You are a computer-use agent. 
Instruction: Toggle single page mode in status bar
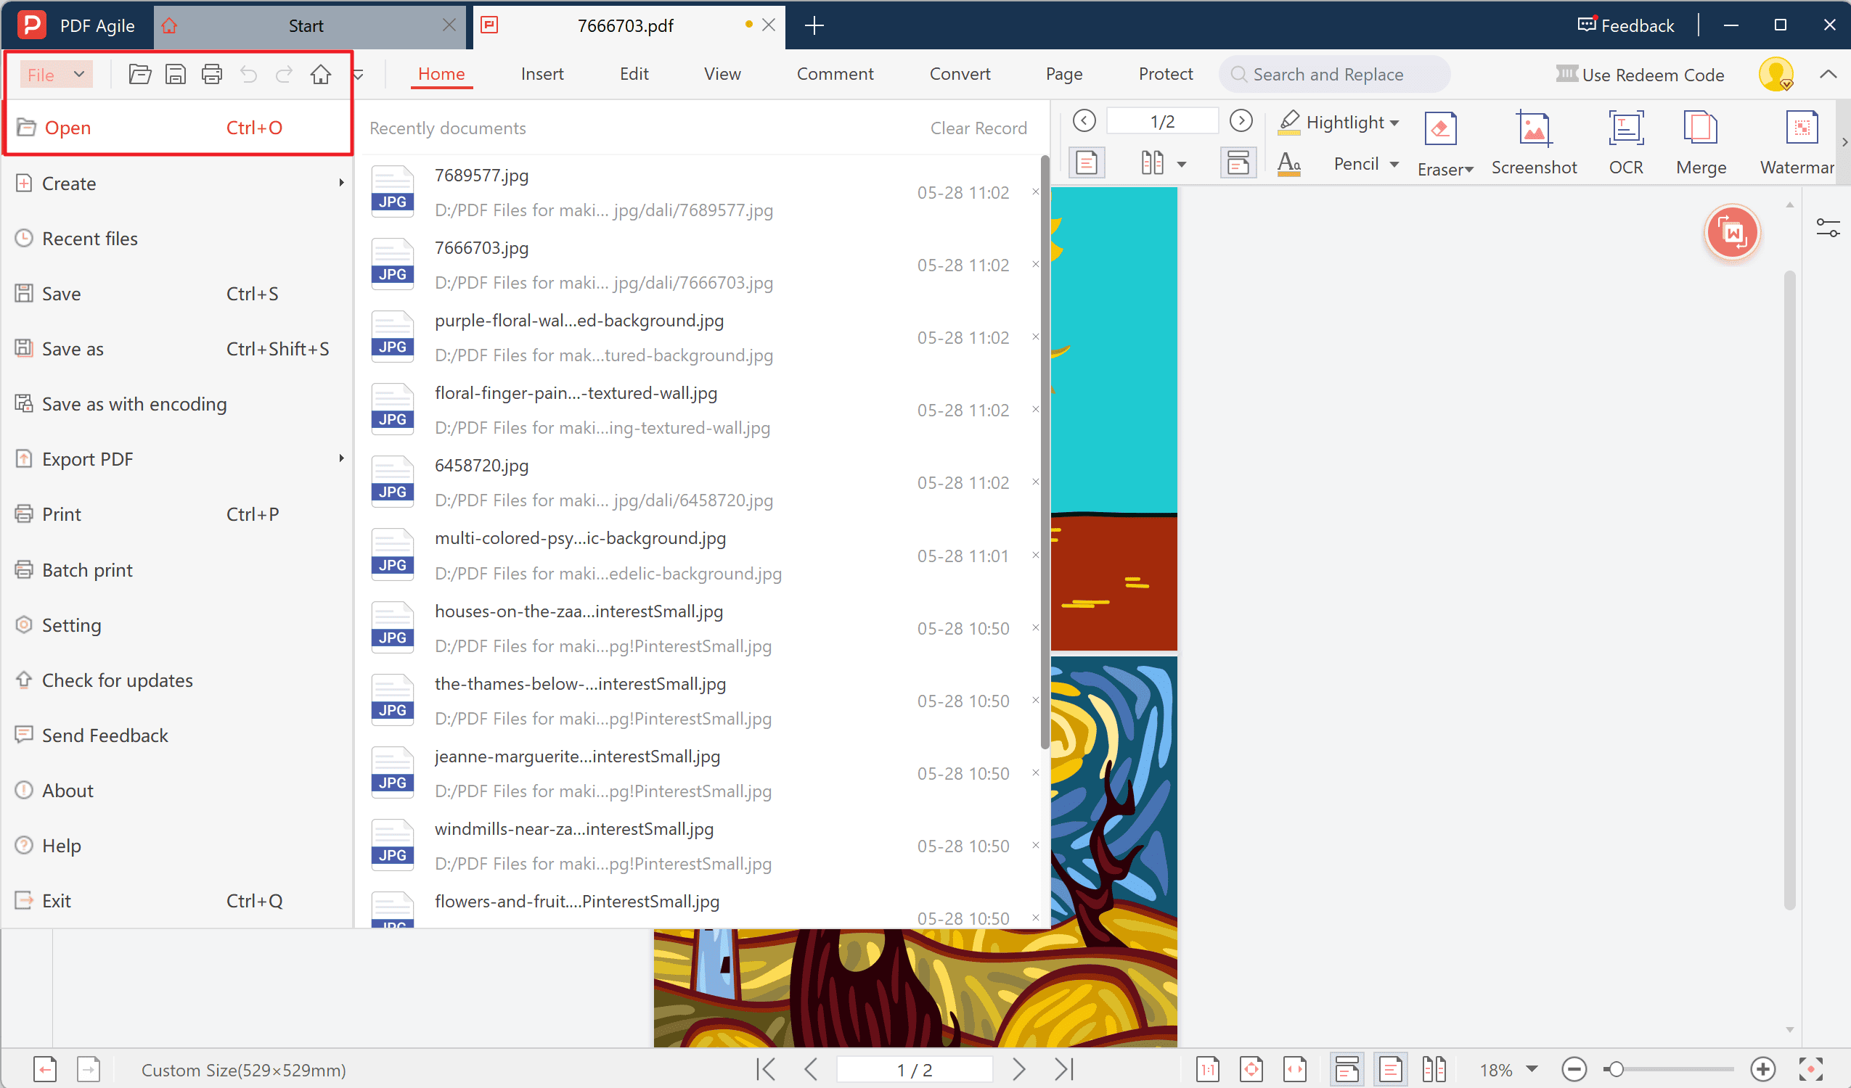[x=1390, y=1069]
